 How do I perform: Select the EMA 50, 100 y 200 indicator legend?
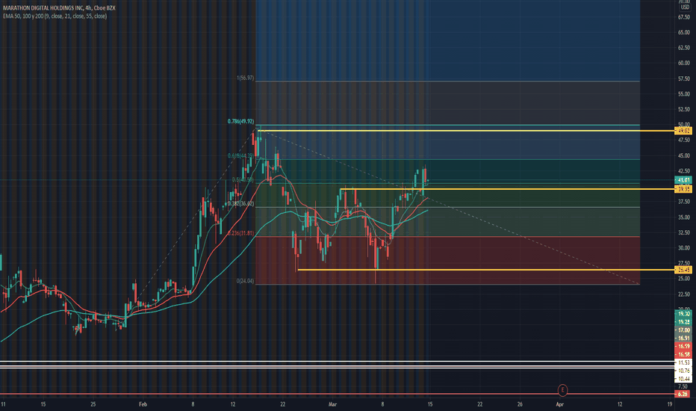click(55, 16)
